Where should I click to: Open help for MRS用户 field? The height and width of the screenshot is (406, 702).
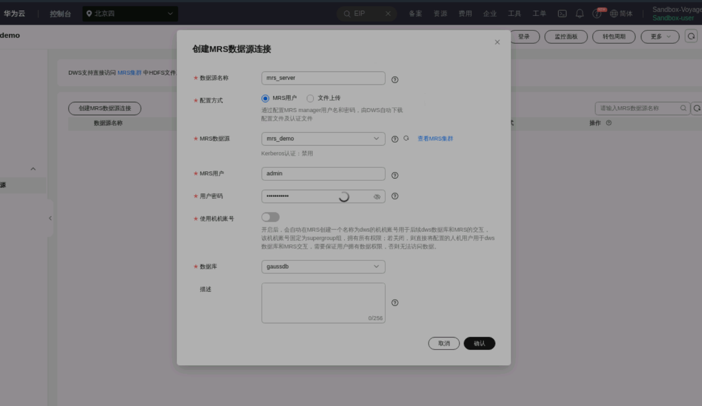[395, 175]
